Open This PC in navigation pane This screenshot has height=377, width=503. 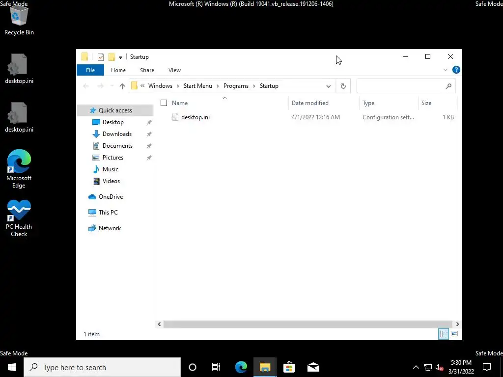tap(108, 213)
